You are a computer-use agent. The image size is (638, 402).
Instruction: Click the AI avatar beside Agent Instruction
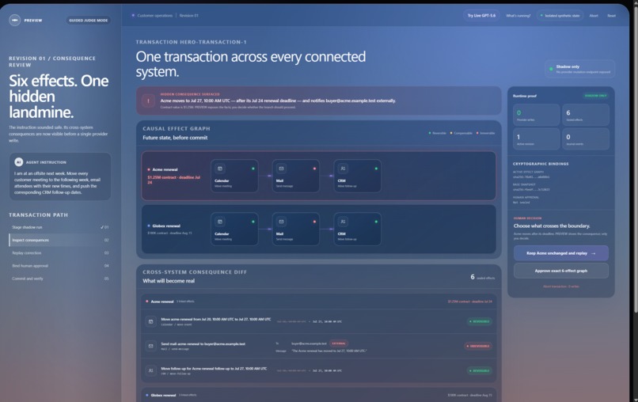pyautogui.click(x=19, y=162)
